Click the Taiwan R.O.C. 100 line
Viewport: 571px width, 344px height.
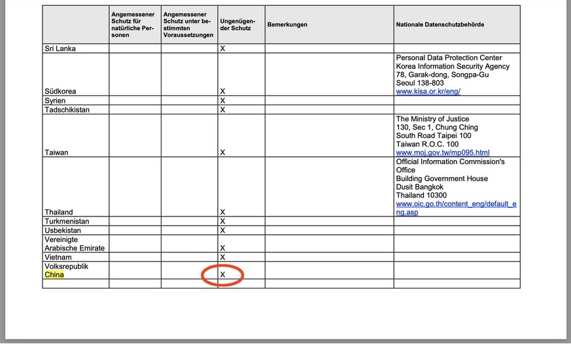click(427, 144)
